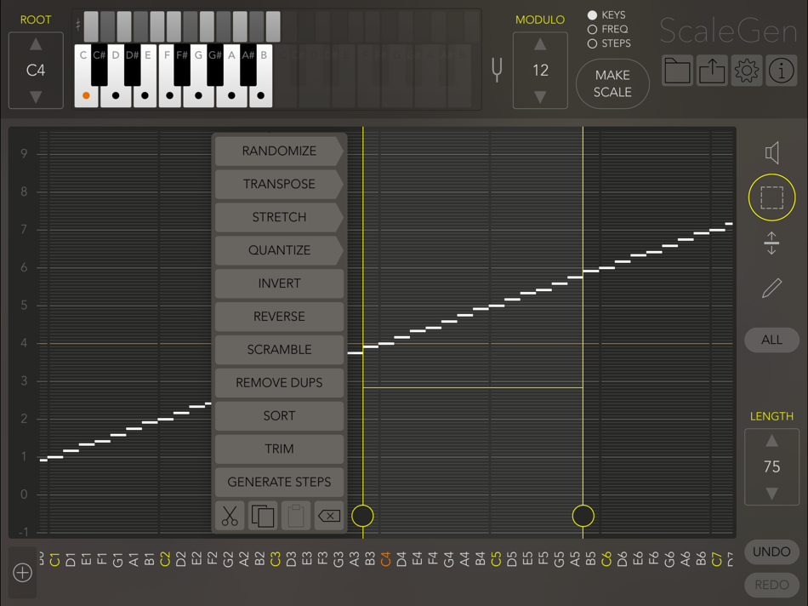
Task: Decrease LENGTH with the down arrow
Action: (771, 491)
